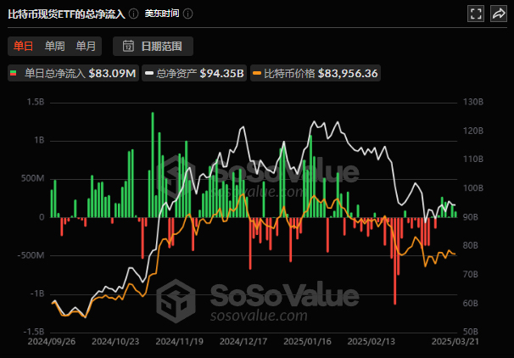514x358 pixels.
Task: Click orange color marker for 比特币价格
Action: click(x=257, y=74)
